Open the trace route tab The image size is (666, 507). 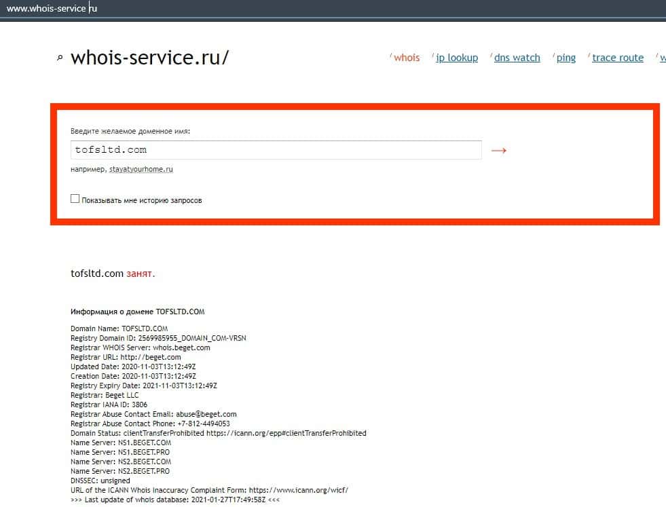618,58
